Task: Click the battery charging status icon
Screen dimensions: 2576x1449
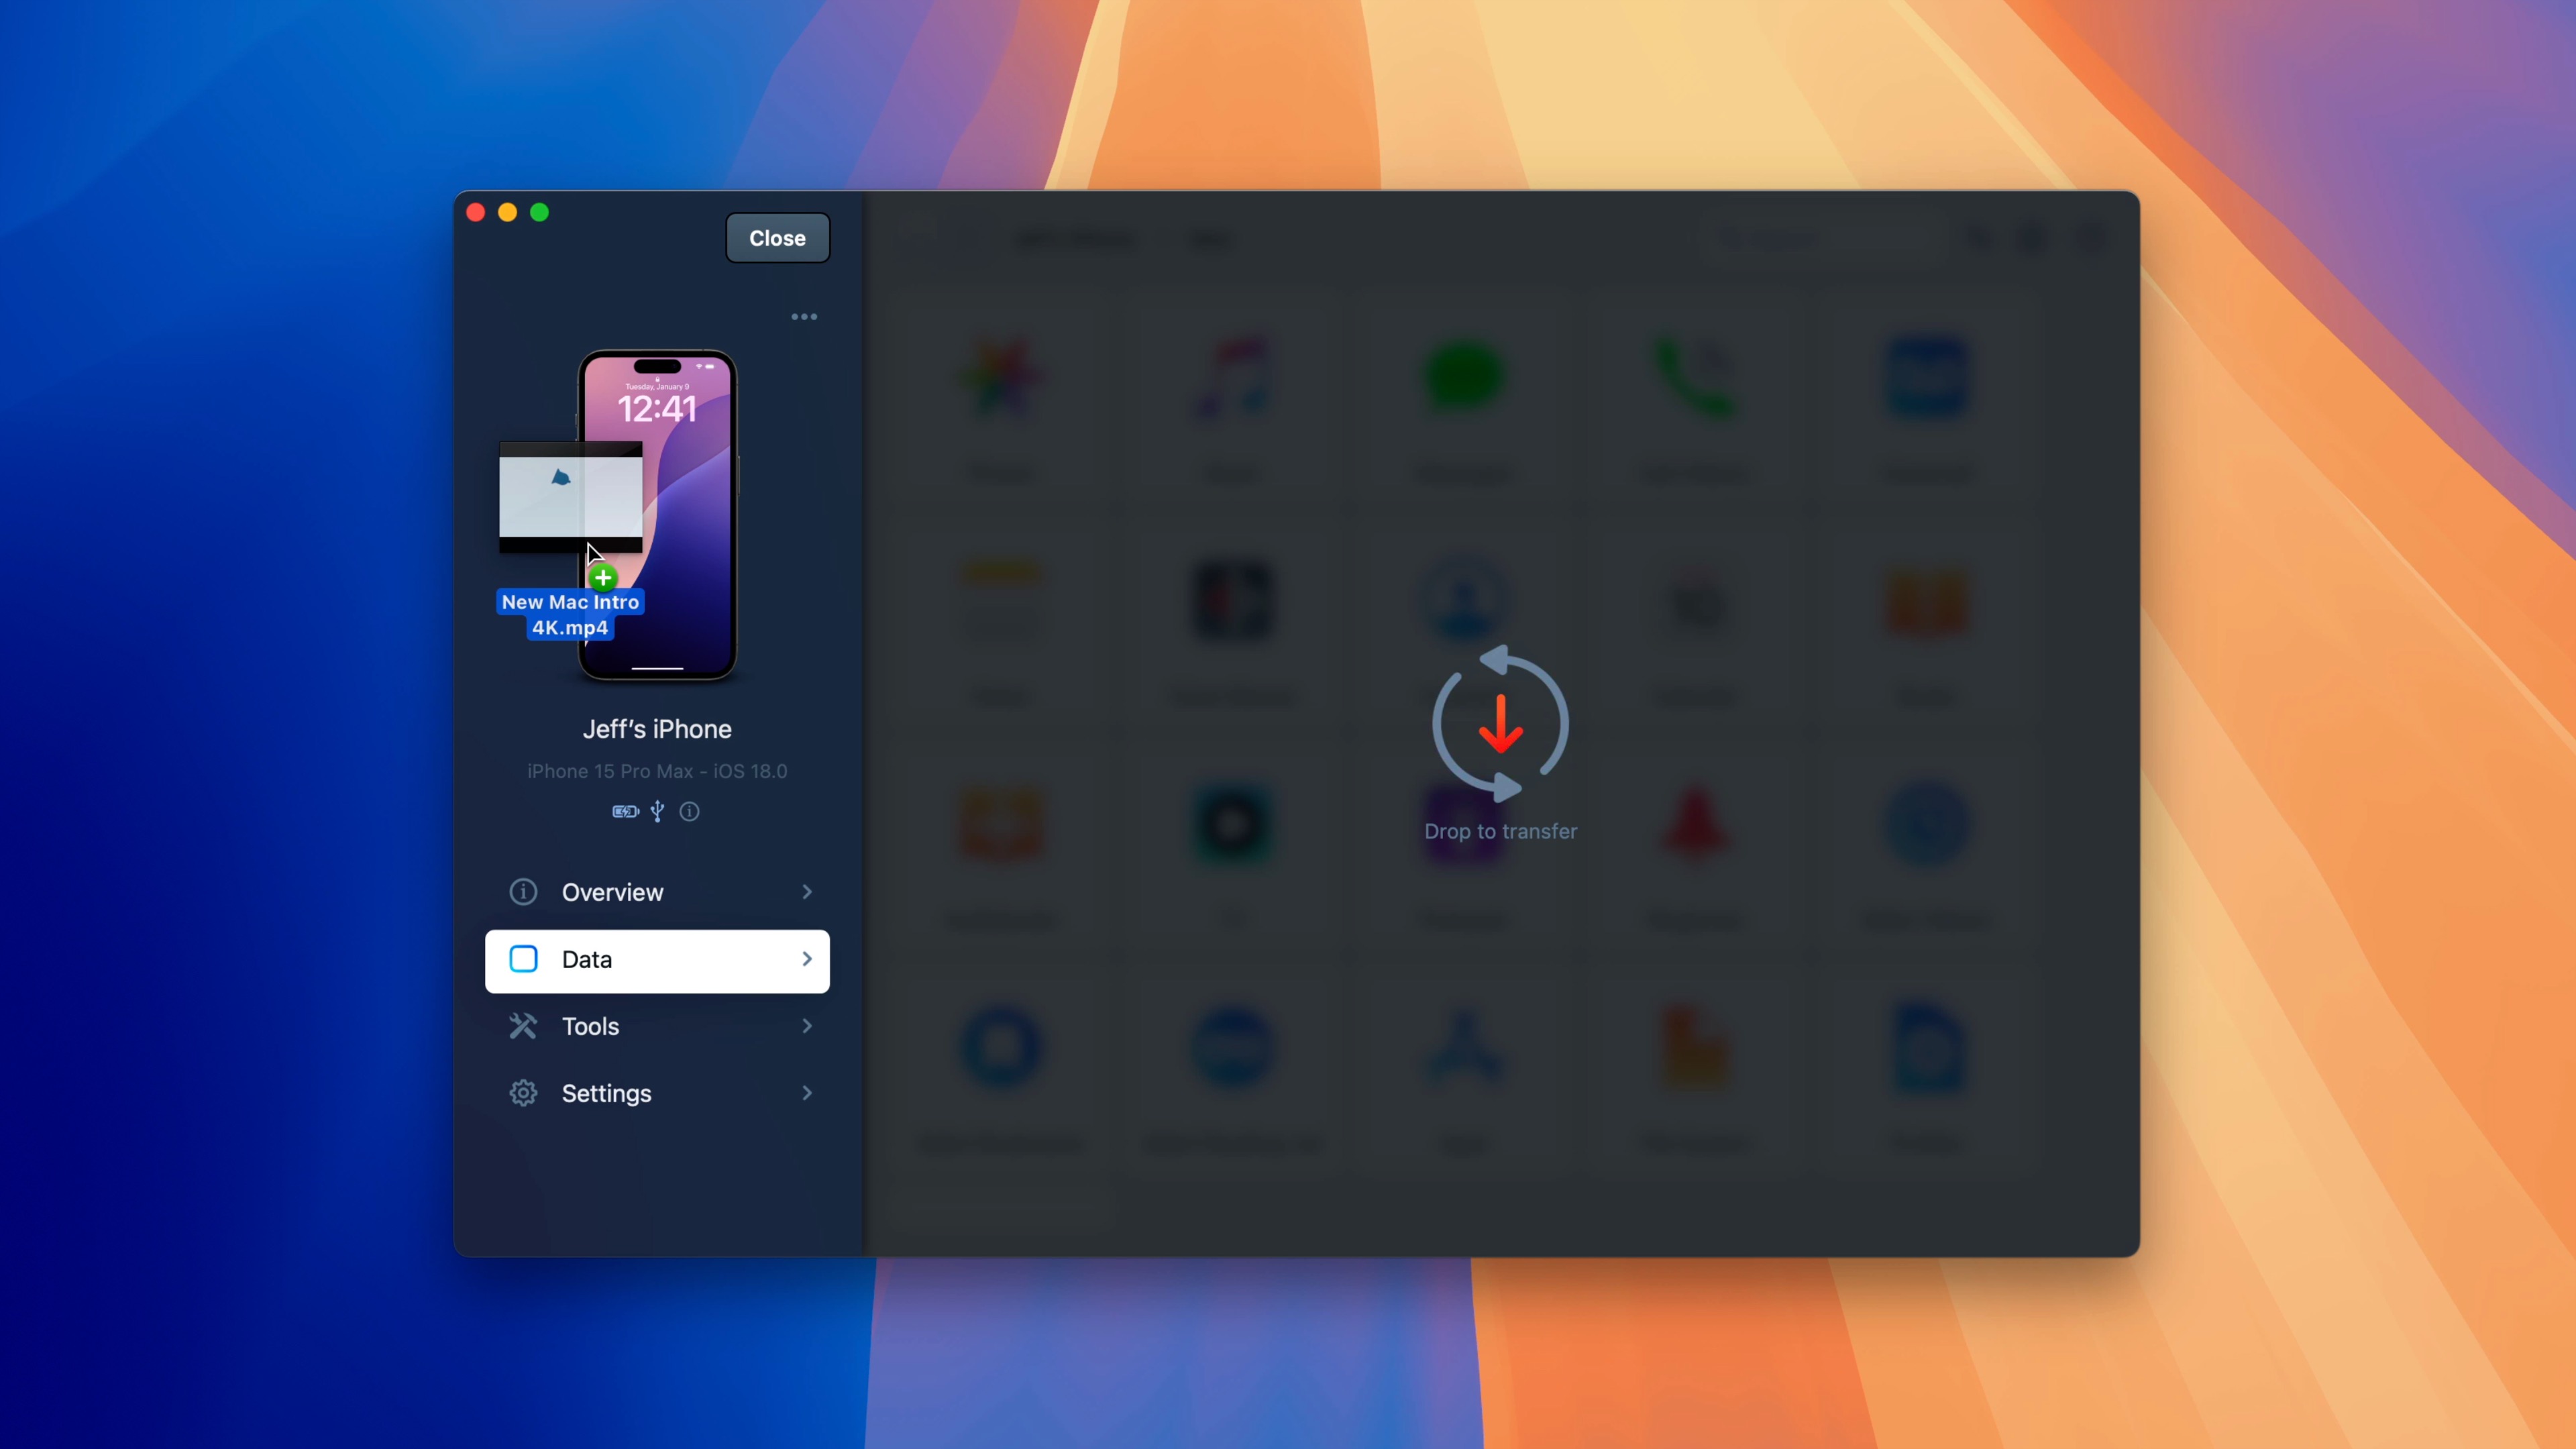Action: 625,811
